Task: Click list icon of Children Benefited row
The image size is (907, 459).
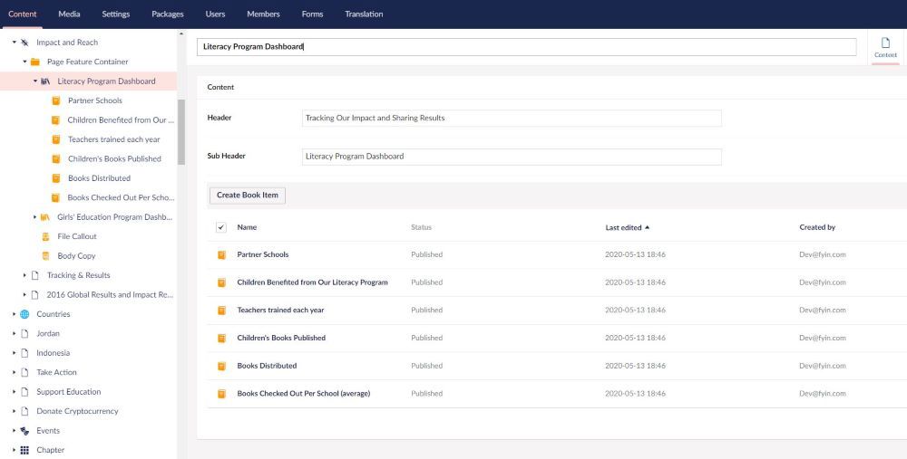Action: 221,282
